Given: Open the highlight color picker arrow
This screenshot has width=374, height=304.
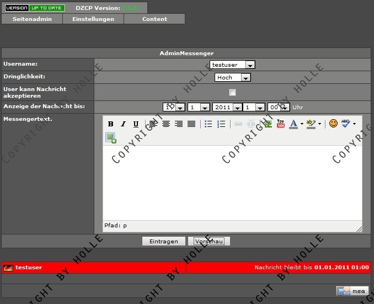Looking at the screenshot, I should [x=319, y=124].
